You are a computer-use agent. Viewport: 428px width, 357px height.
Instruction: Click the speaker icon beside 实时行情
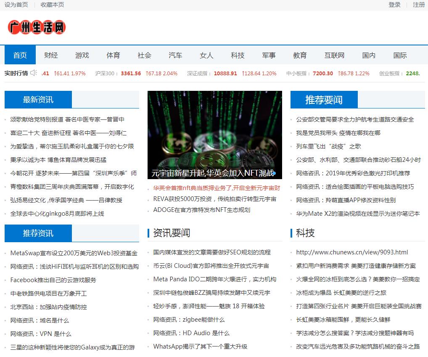[34, 73]
